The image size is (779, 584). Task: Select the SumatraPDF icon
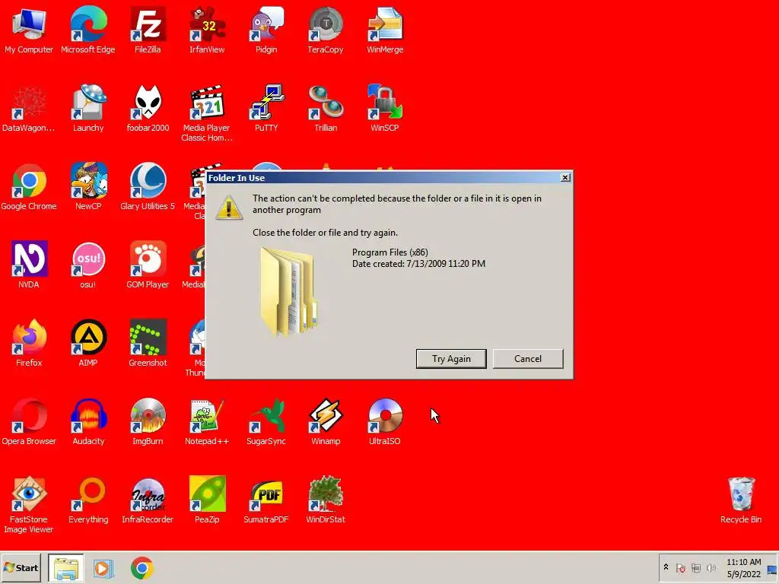click(x=266, y=500)
